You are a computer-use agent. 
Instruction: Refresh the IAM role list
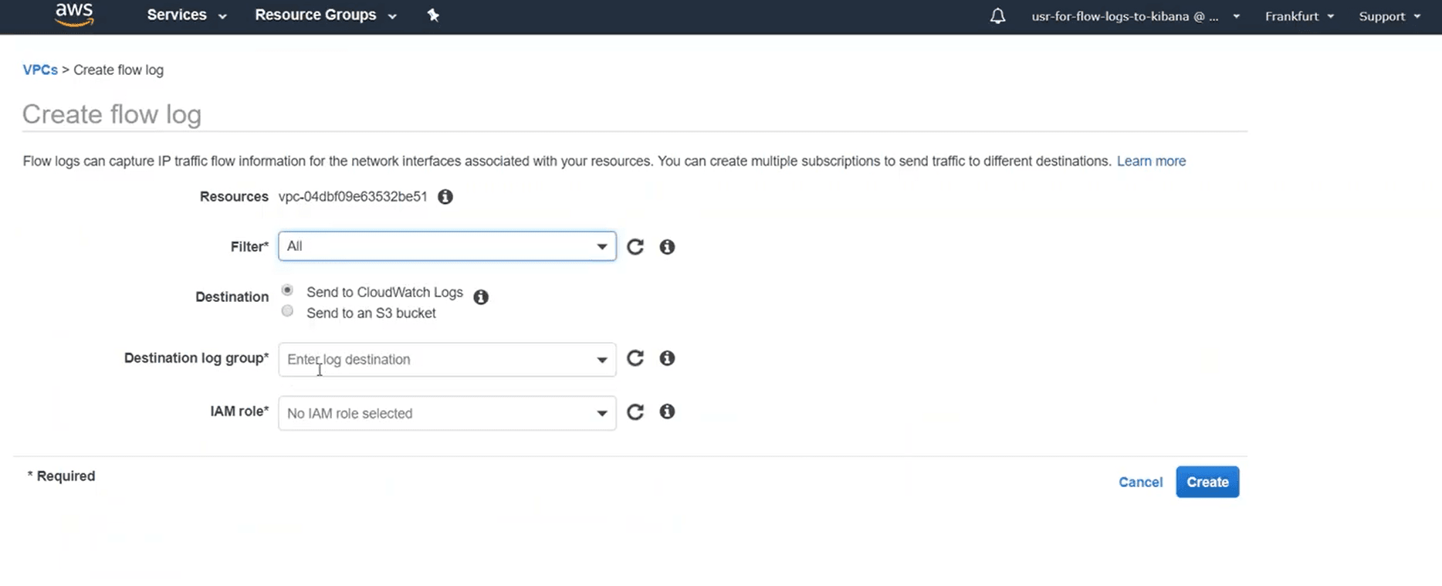[635, 412]
